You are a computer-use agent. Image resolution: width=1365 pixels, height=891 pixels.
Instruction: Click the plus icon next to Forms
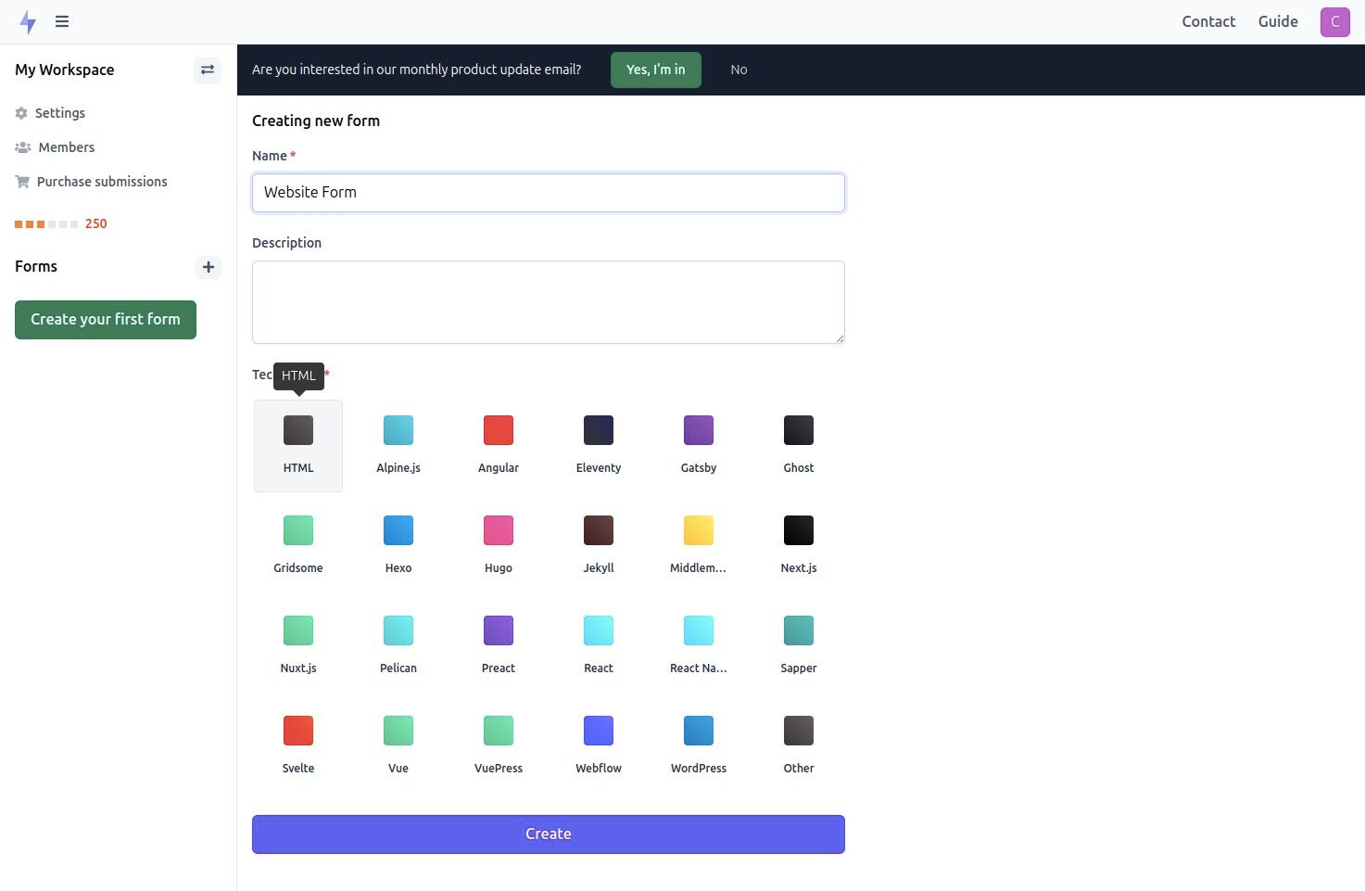tap(208, 267)
